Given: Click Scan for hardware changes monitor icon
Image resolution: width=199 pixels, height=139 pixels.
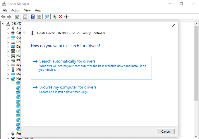Looking at the screenshot, I should (x=47, y=17).
